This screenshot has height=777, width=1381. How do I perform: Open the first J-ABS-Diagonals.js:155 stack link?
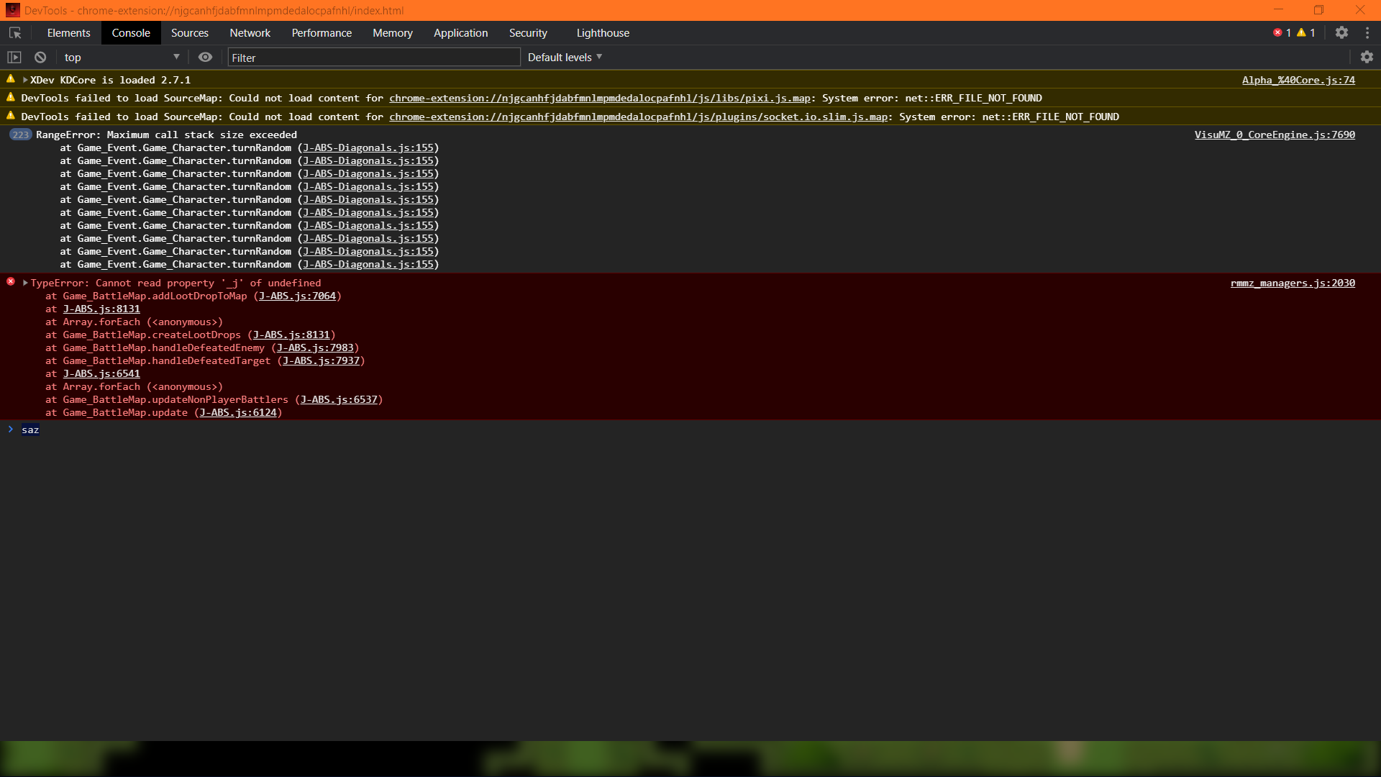click(368, 147)
